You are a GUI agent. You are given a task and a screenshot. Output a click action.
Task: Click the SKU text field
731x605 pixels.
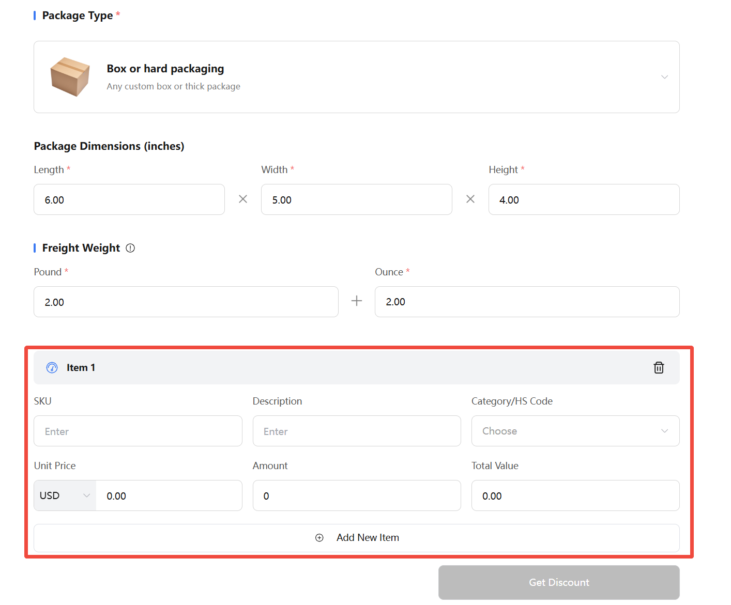coord(138,431)
